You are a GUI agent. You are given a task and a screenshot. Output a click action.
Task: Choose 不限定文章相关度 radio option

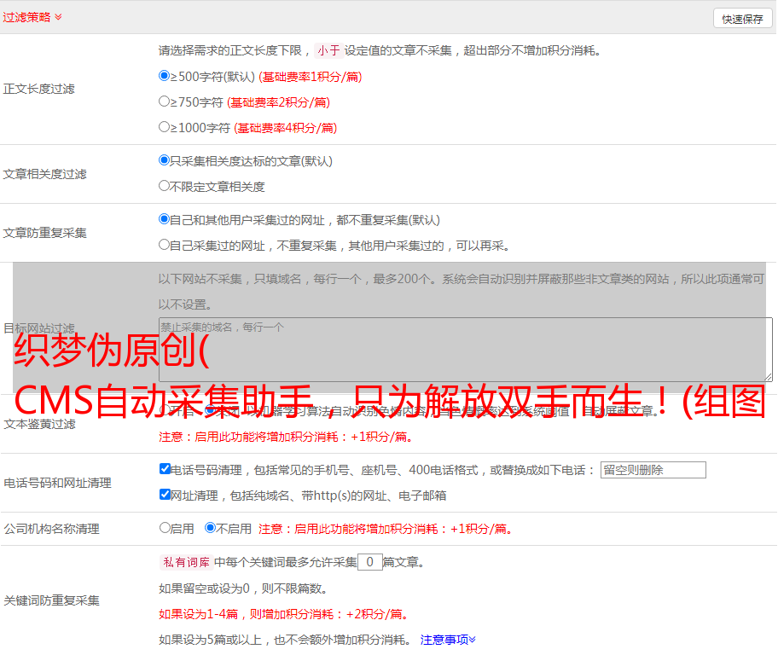164,186
